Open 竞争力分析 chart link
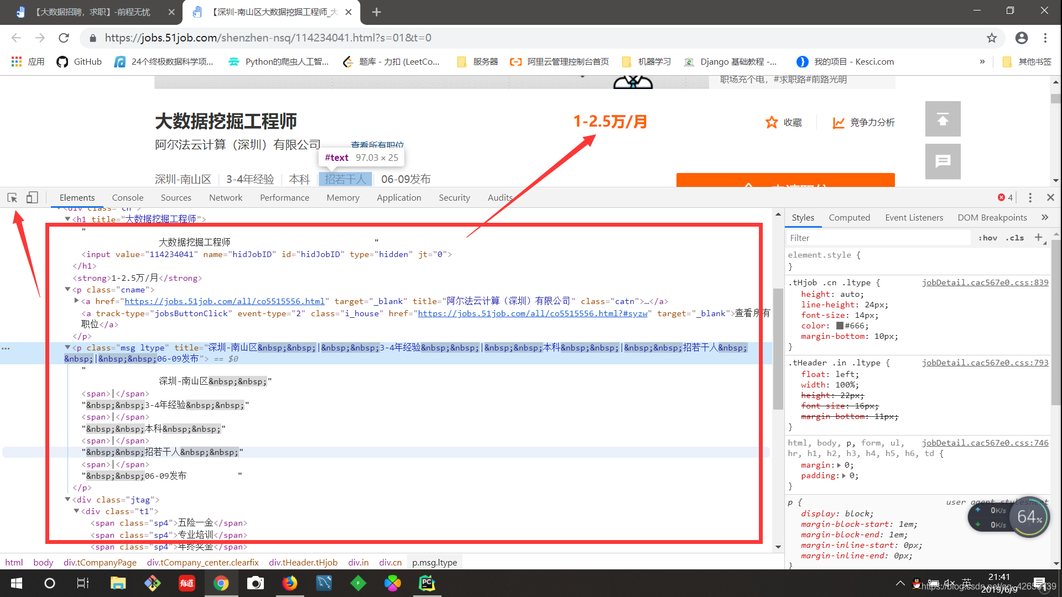This screenshot has height=597, width=1062. 863,122
